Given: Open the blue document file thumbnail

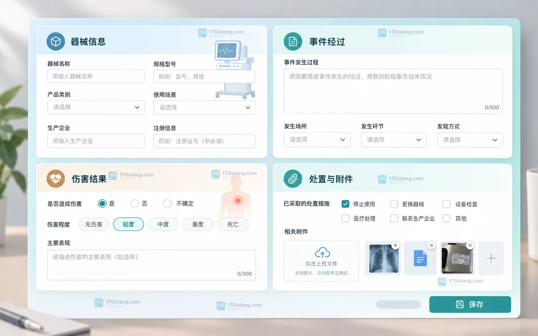Looking at the screenshot, I should click(x=420, y=258).
